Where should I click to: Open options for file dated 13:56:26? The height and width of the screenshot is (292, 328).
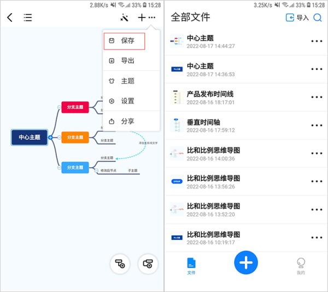[317, 181]
